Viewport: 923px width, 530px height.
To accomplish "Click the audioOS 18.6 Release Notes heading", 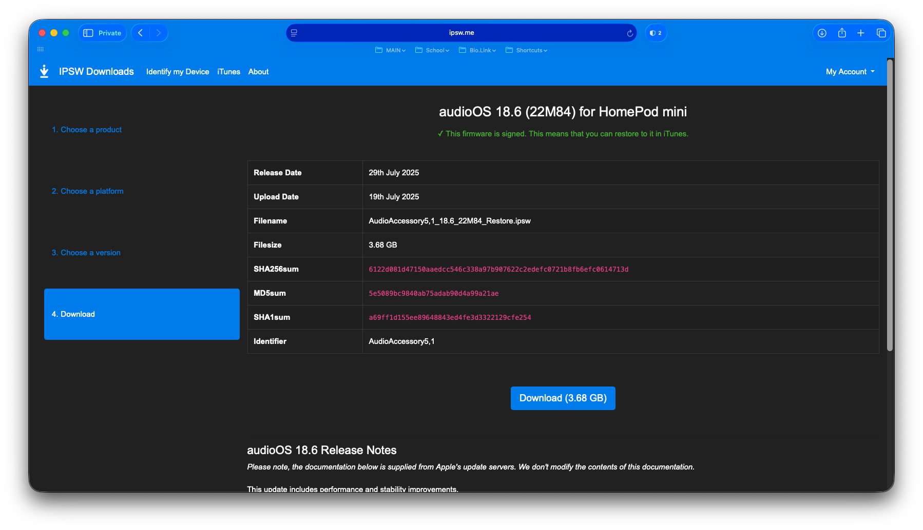I will pos(322,450).
